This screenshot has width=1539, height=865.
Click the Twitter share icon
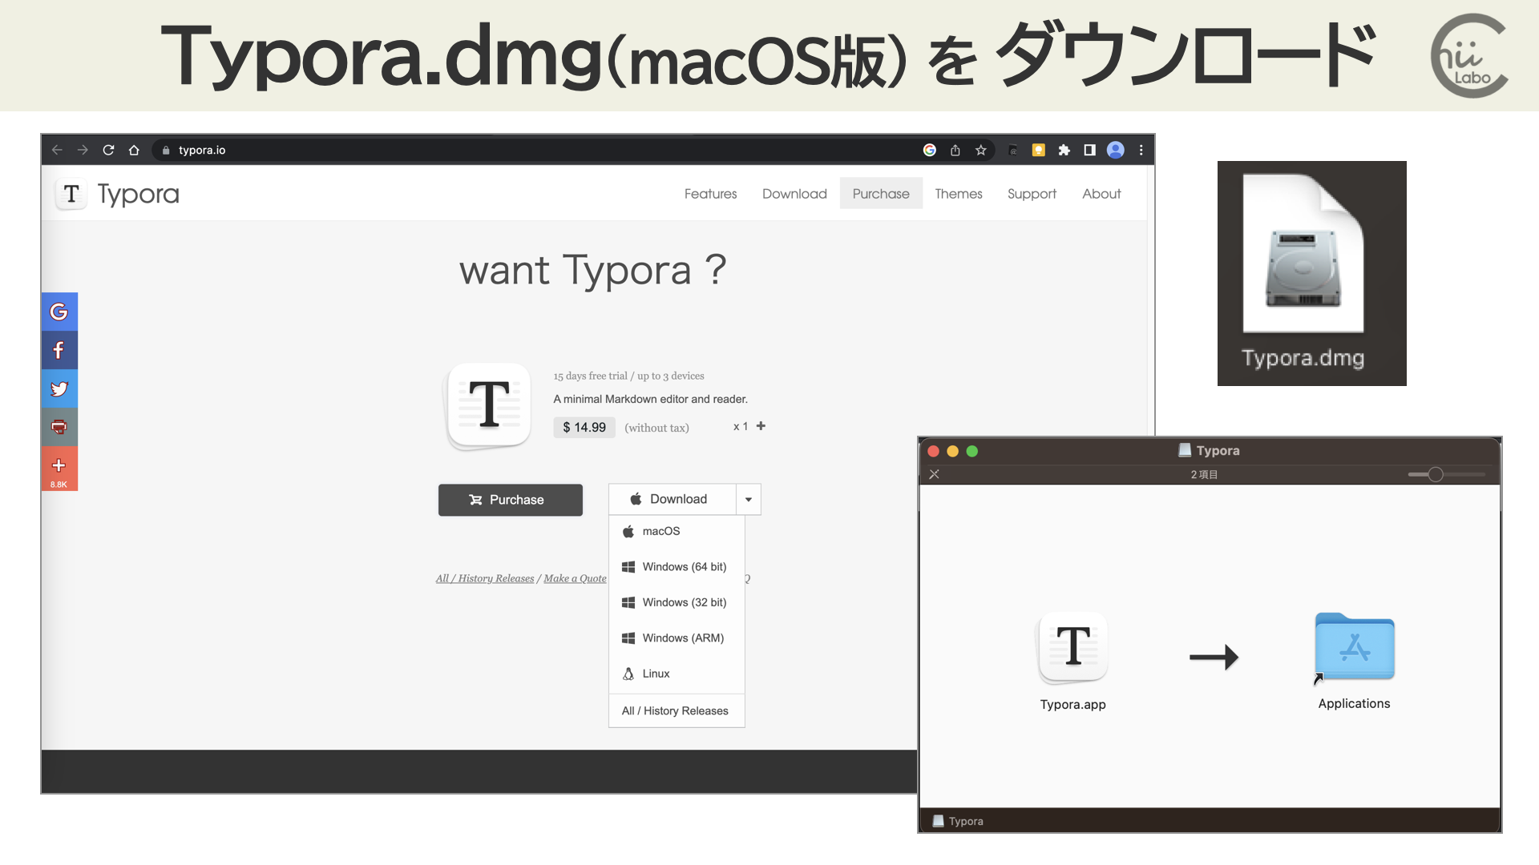click(x=59, y=388)
